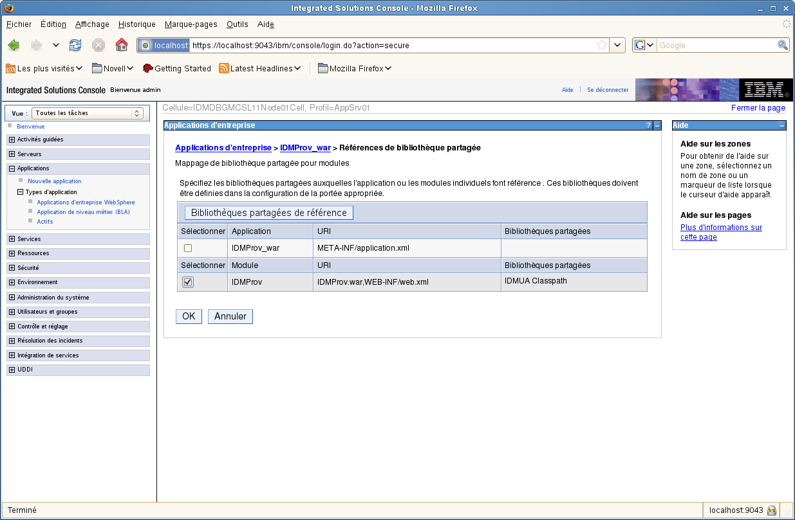Open Les plus visités bookmarks folder
This screenshot has width=795, height=520.
(x=44, y=68)
